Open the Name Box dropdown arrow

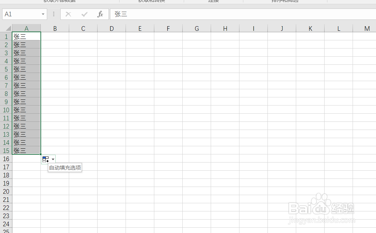(43, 14)
